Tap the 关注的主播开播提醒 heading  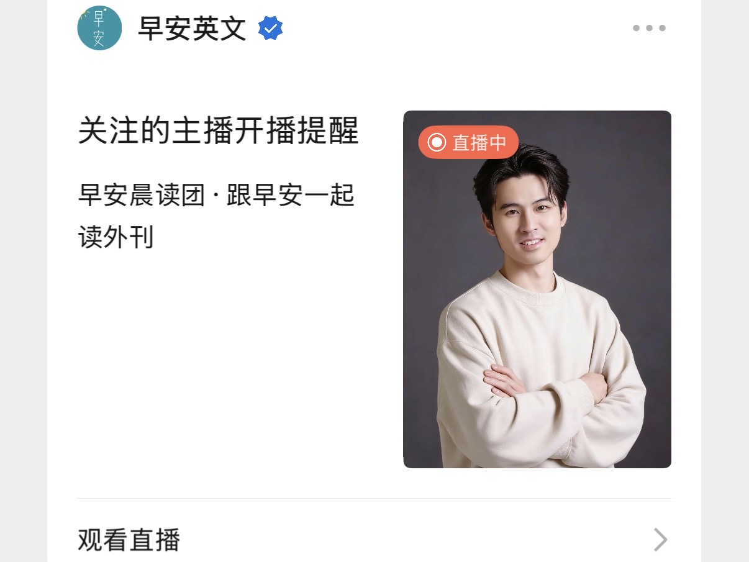coord(219,131)
